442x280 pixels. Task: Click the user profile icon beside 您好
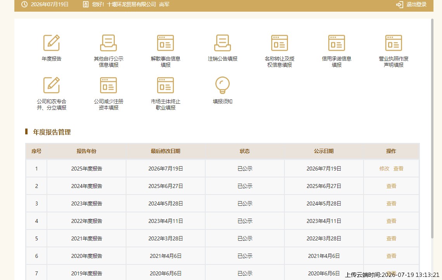[x=86, y=5]
